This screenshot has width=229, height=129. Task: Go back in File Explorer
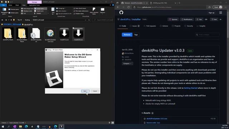3,20
